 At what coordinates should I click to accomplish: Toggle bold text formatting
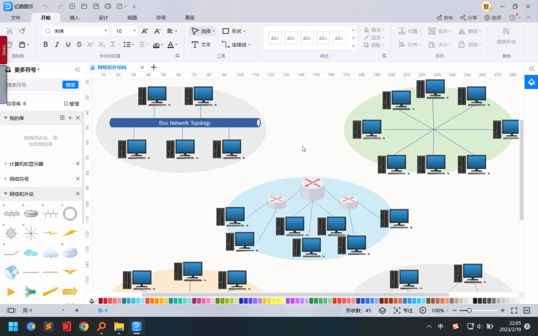tap(46, 45)
